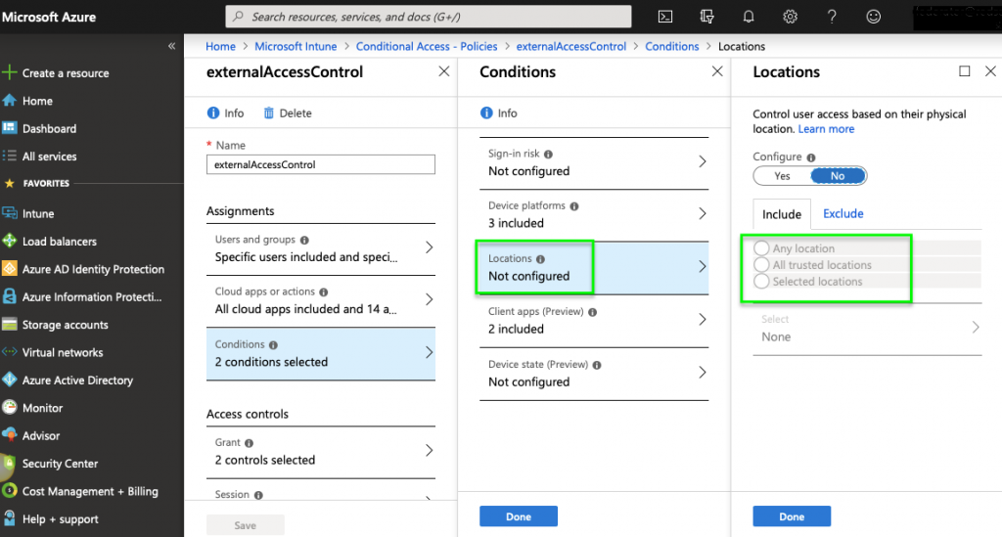Collapse the left sidebar menu
Screen dimensions: 1002x537
click(171, 46)
